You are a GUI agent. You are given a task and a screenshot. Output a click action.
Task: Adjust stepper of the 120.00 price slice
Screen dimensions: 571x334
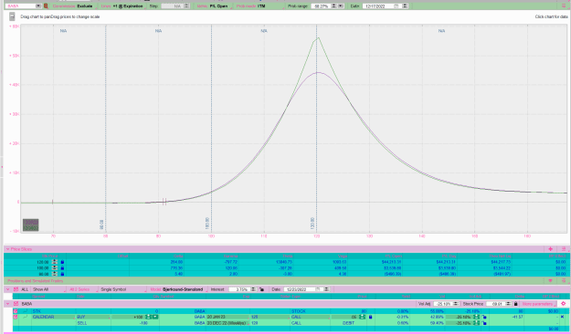(x=55, y=262)
